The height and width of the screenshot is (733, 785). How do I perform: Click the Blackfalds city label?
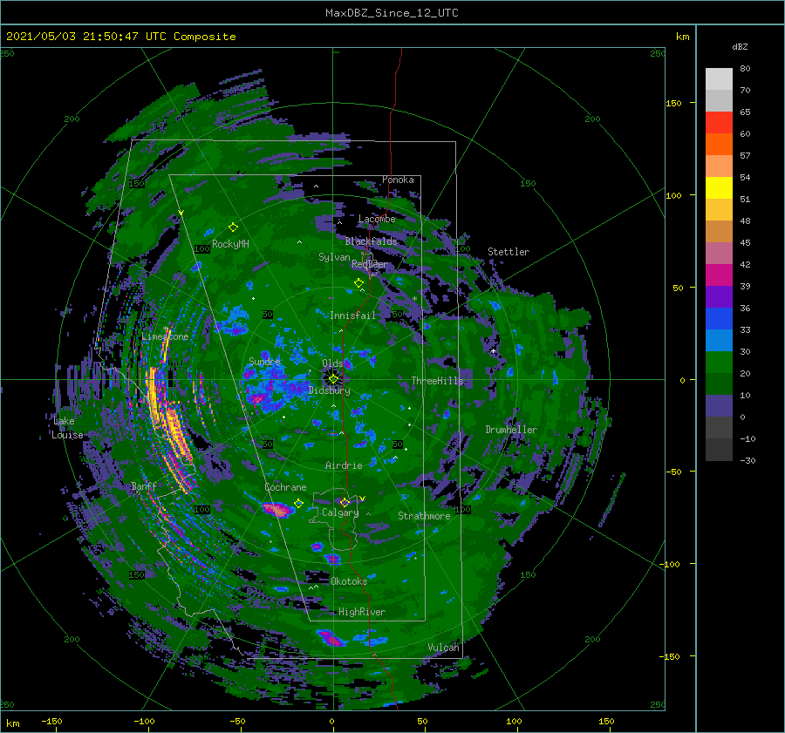click(371, 241)
